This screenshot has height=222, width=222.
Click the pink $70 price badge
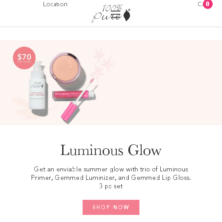coord(24,58)
